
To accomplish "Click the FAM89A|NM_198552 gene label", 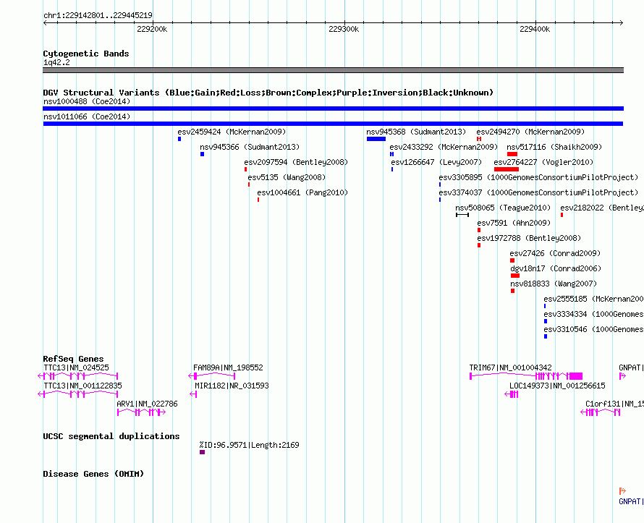I will tap(228, 367).
